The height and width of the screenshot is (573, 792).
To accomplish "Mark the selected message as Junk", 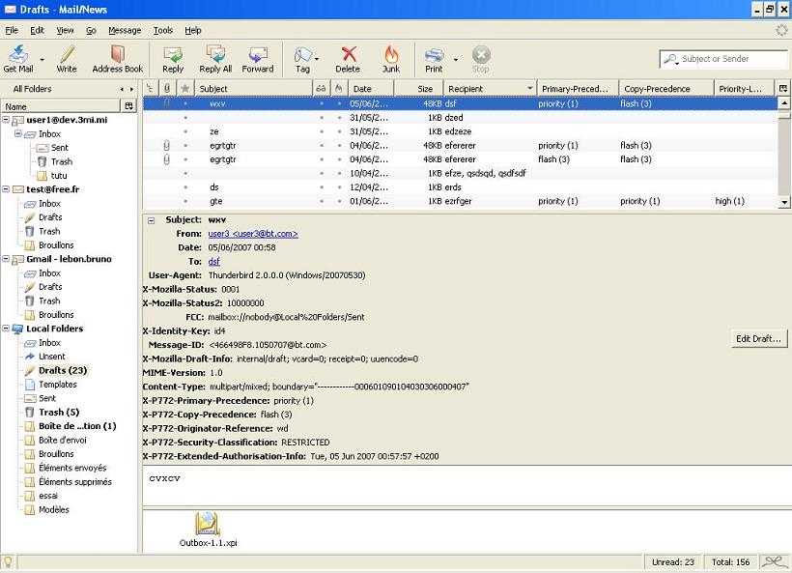I will (x=390, y=58).
